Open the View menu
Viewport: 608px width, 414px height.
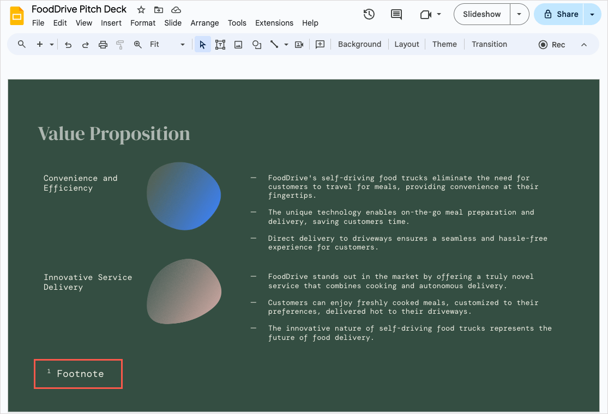click(x=84, y=23)
